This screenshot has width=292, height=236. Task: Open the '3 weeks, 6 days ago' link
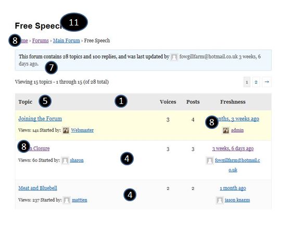click(233, 148)
